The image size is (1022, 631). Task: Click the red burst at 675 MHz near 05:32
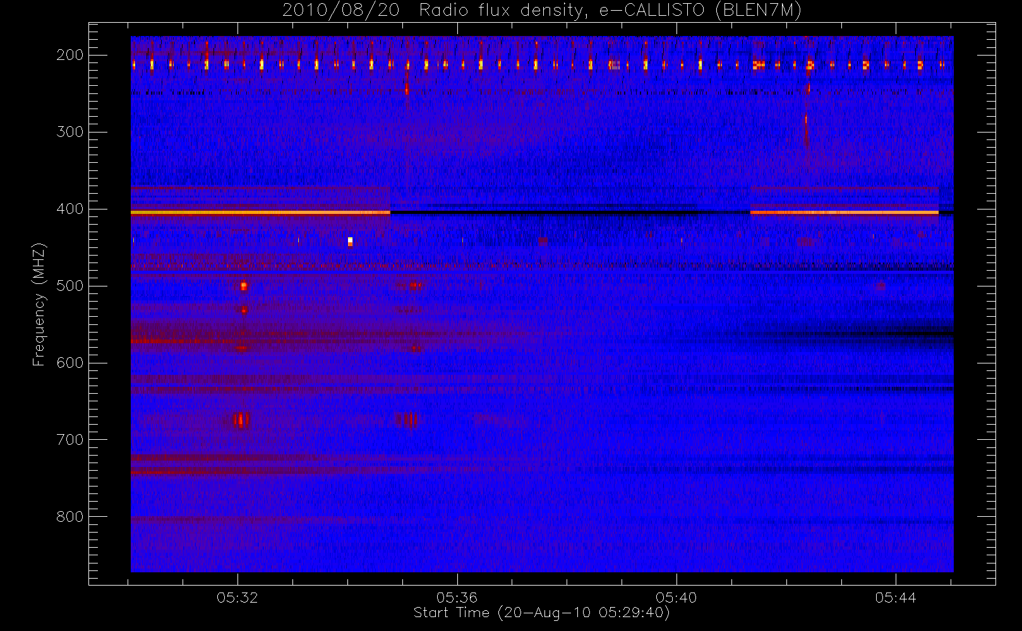point(241,420)
